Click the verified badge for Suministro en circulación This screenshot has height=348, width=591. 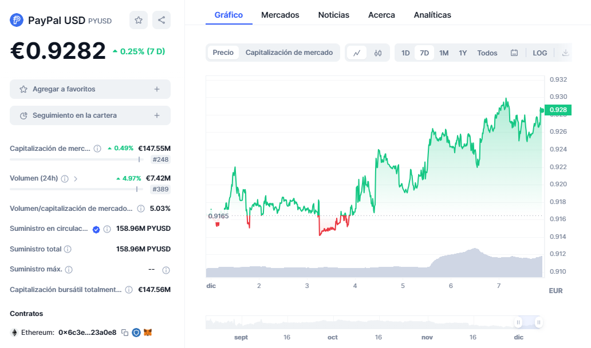point(96,229)
